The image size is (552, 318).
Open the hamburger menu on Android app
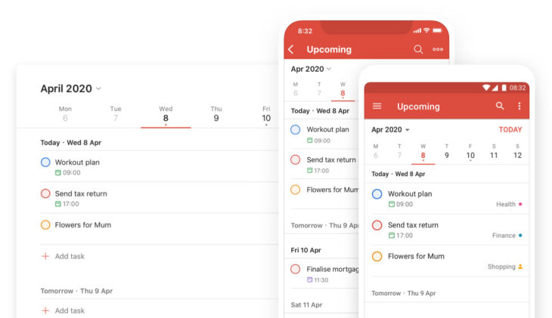point(377,107)
